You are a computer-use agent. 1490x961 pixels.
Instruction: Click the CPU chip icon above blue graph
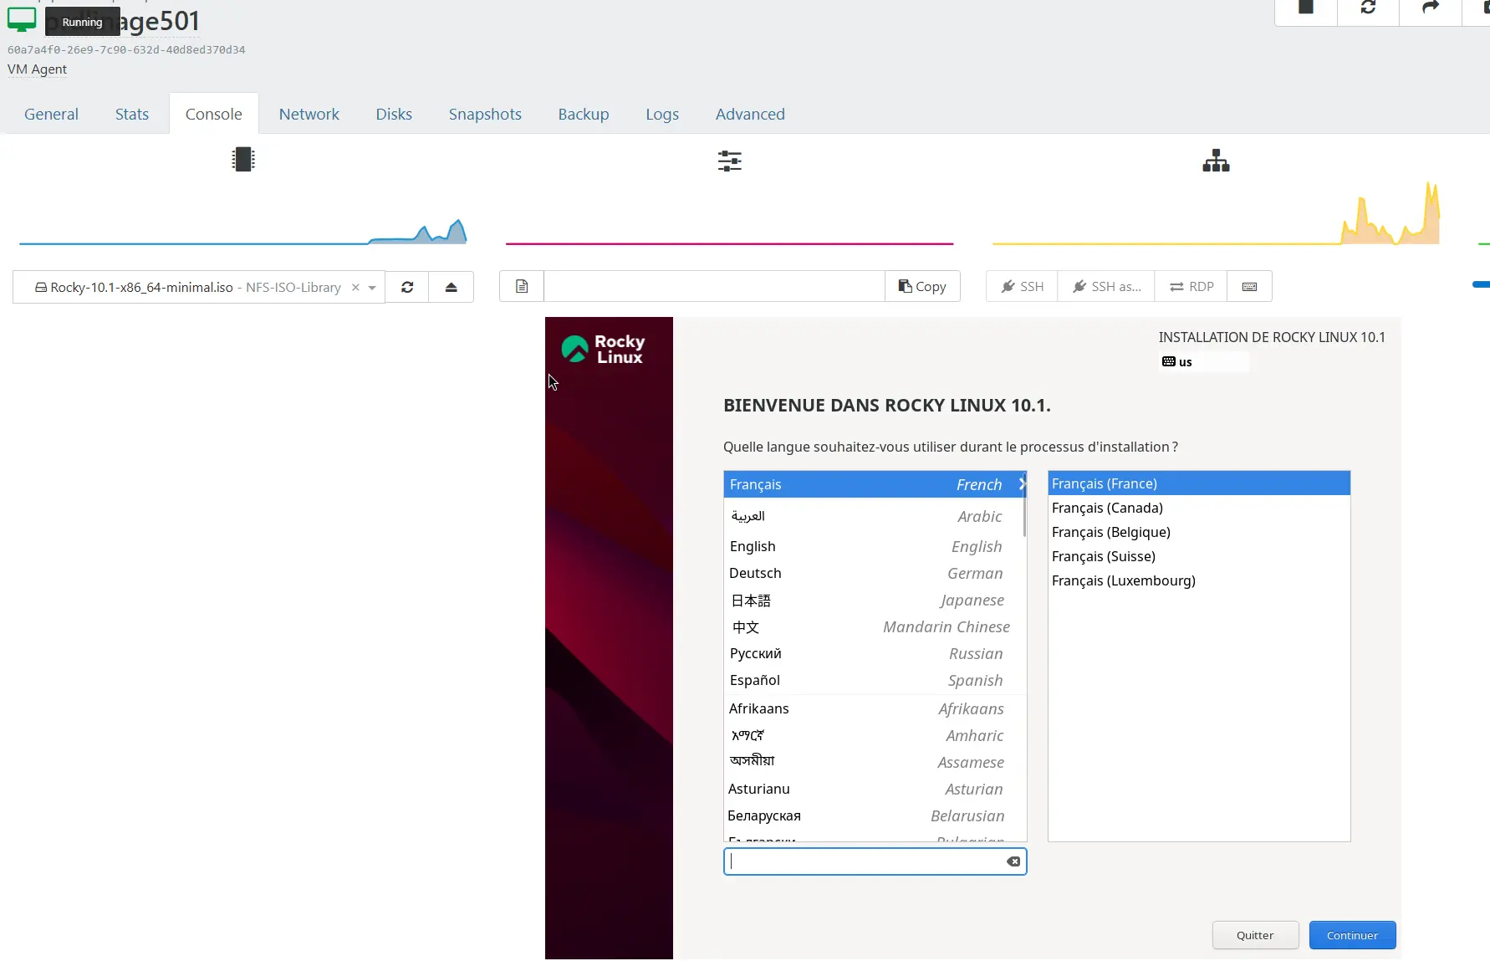[243, 159]
